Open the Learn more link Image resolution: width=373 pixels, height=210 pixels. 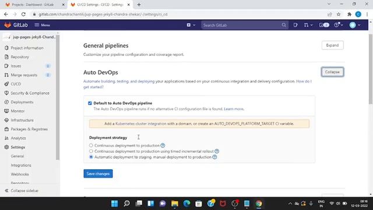coord(234,109)
